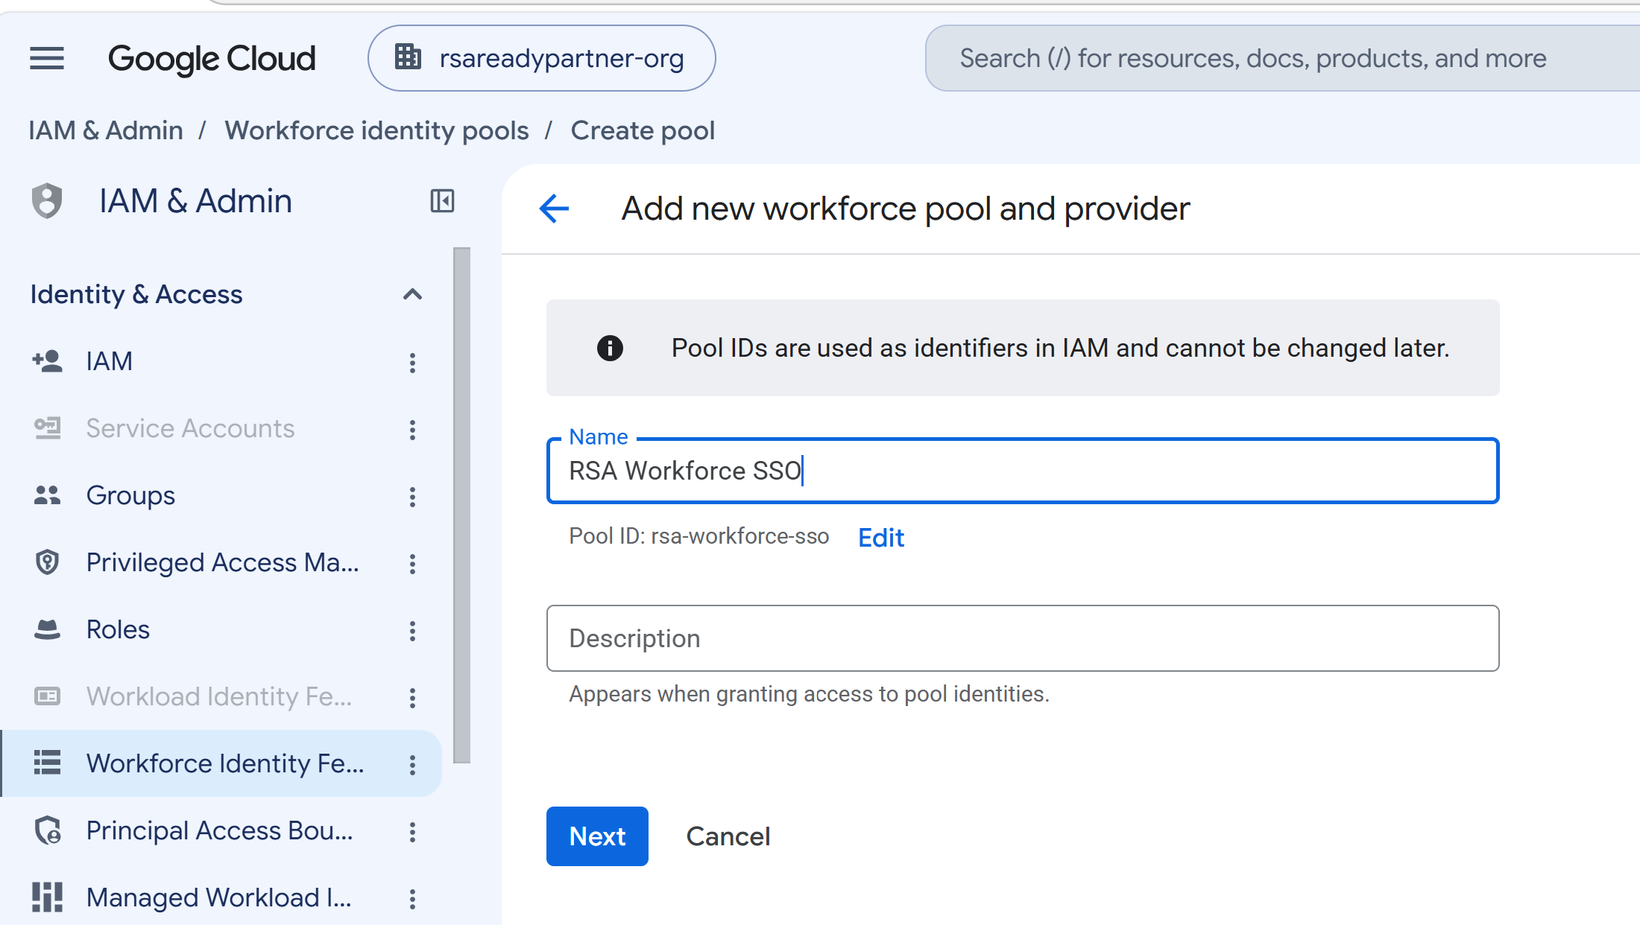Open more options for Service Accounts
Viewport: 1640px width, 925px height.
(412, 430)
